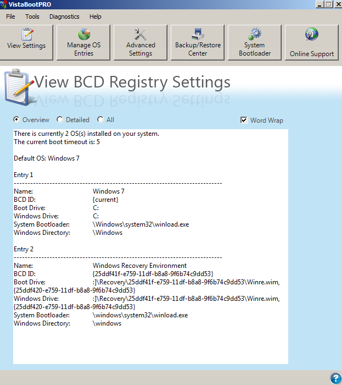Click the 'Entry 1' heading text
The image size is (342, 385).
[x=23, y=175]
